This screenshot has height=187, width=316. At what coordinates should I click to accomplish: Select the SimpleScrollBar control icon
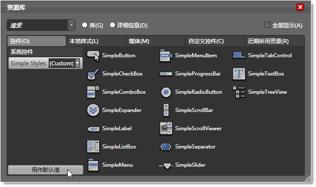pyautogui.click(x=166, y=110)
